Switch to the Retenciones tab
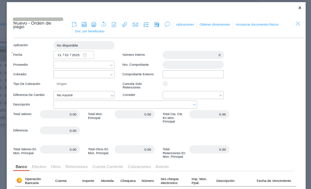Viewport: 311px width, 189px height. coord(77,167)
